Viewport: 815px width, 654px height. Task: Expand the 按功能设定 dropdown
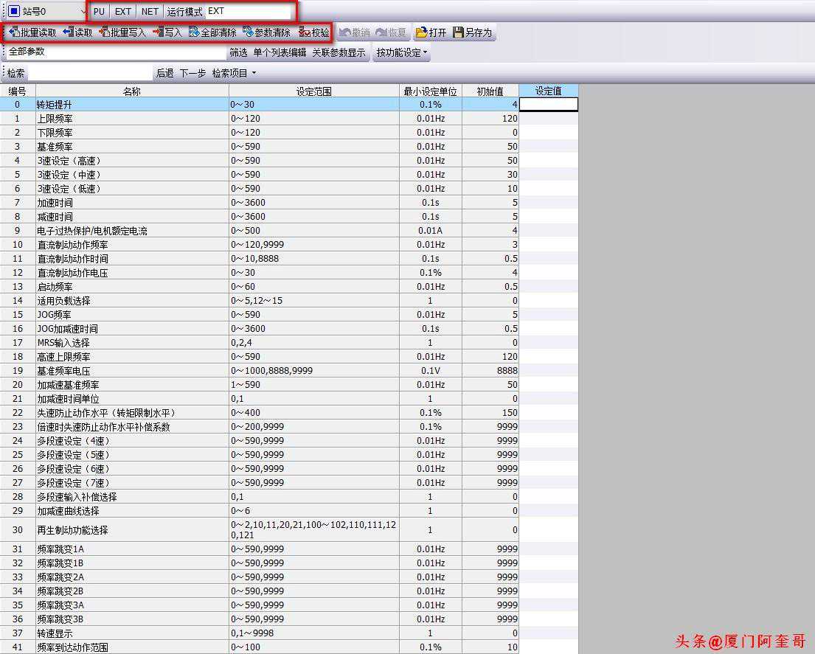tap(402, 52)
